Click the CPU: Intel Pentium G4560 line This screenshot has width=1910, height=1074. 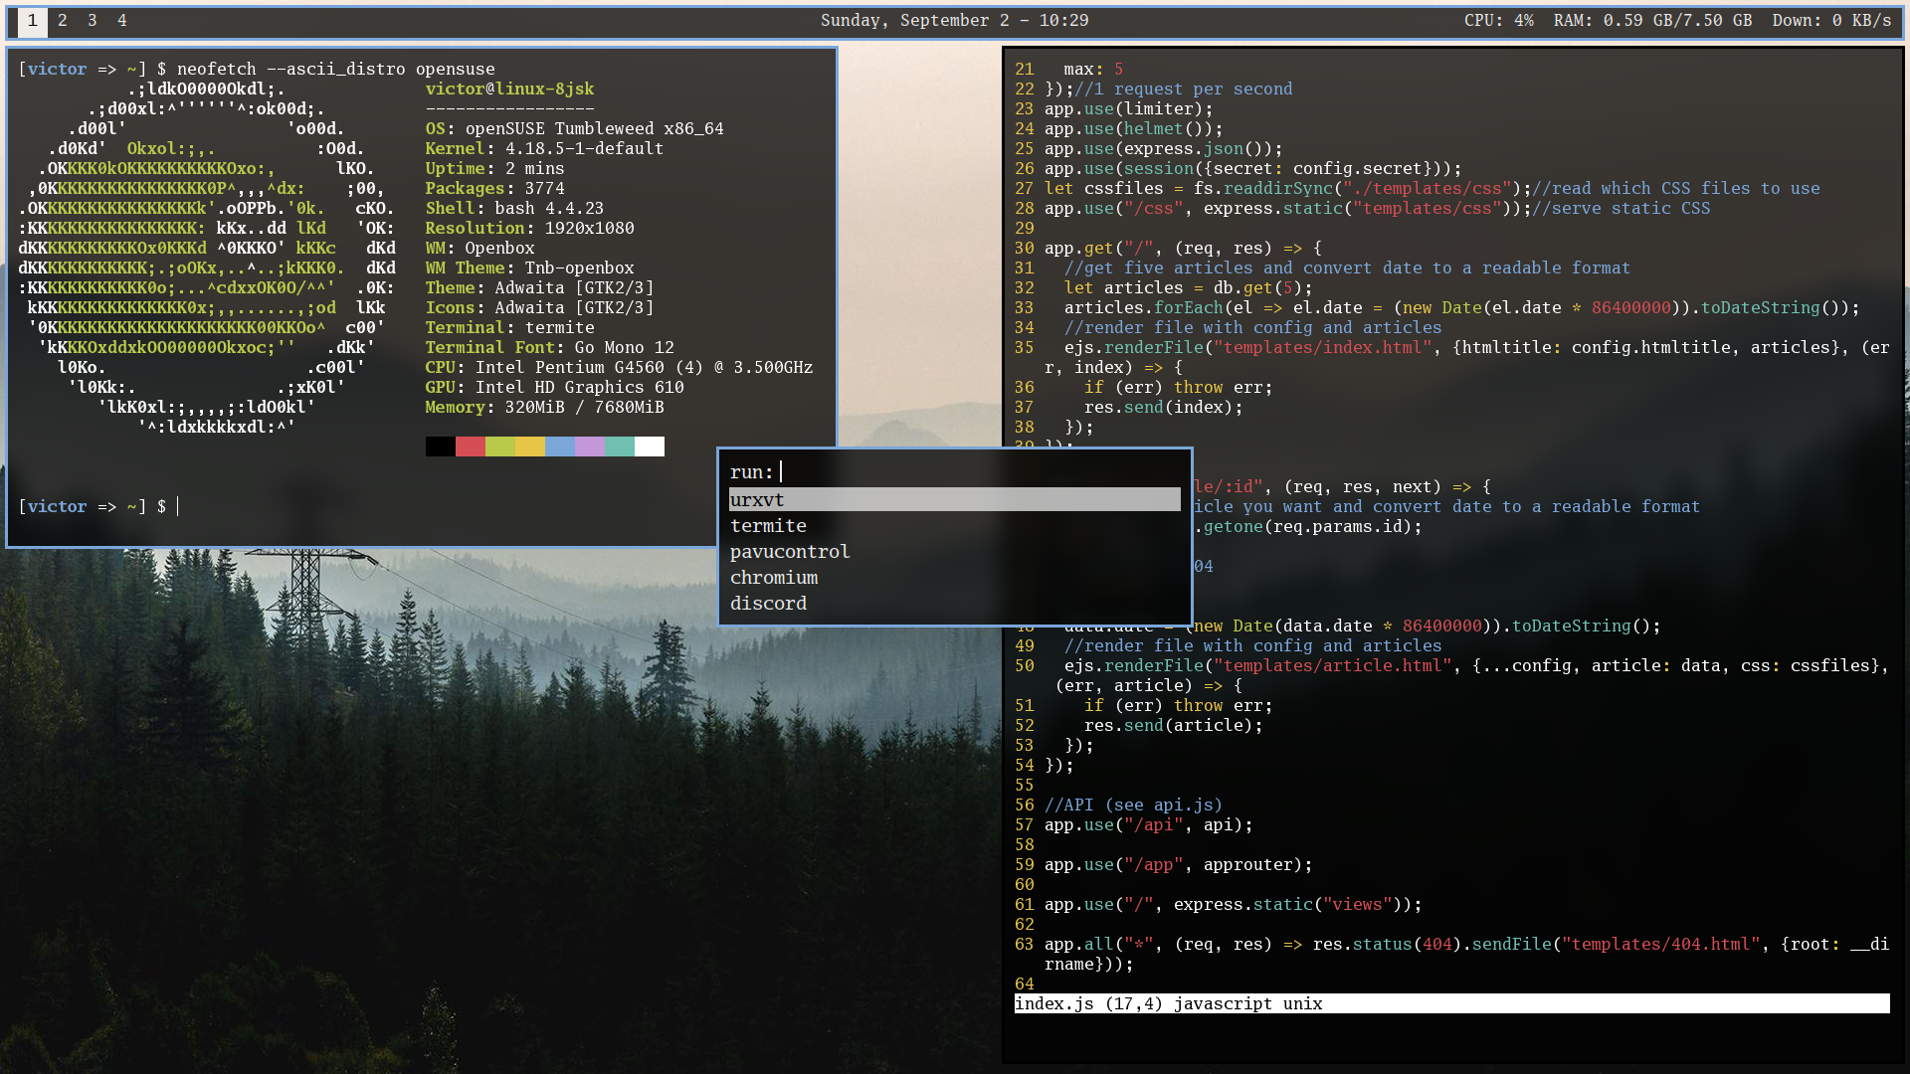tap(620, 368)
